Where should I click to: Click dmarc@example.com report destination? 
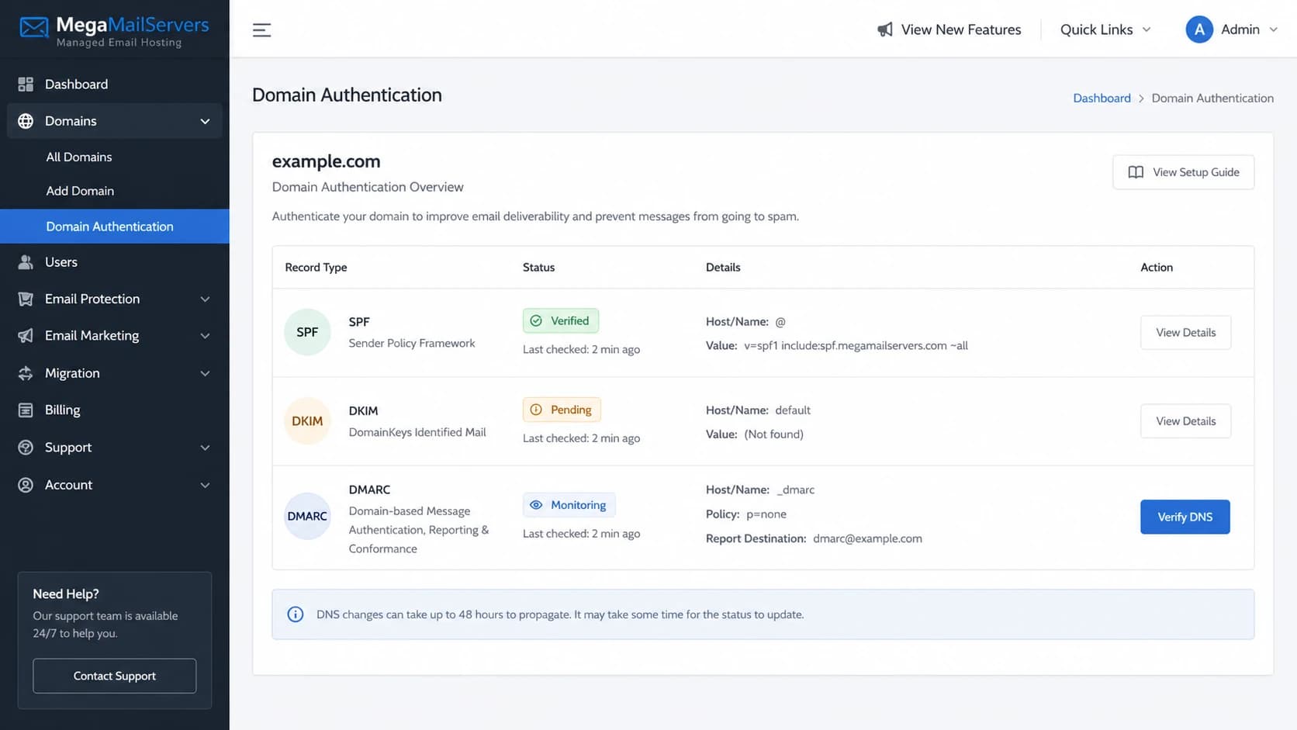click(x=867, y=538)
